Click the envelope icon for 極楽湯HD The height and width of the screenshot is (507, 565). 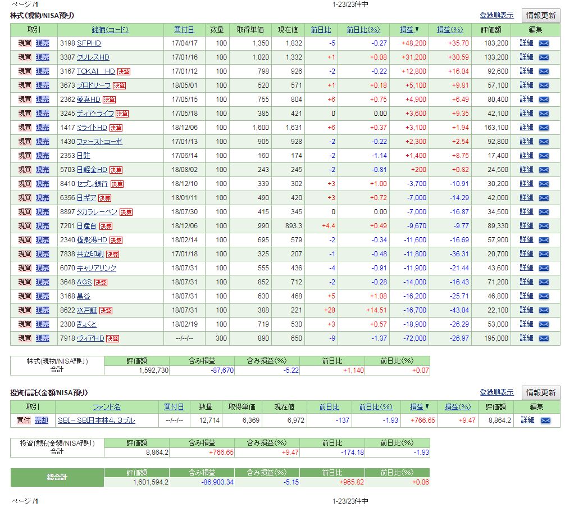pos(544,240)
